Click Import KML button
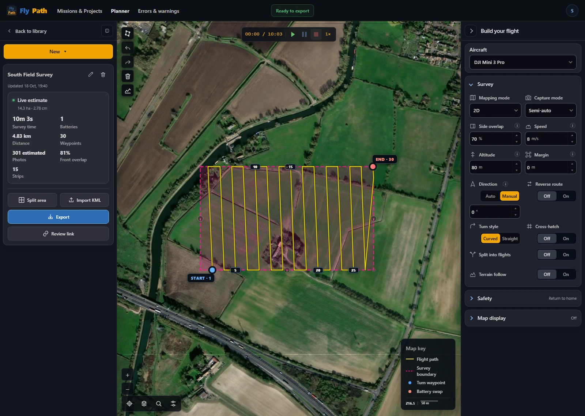This screenshot has width=585, height=416. pyautogui.click(x=84, y=200)
